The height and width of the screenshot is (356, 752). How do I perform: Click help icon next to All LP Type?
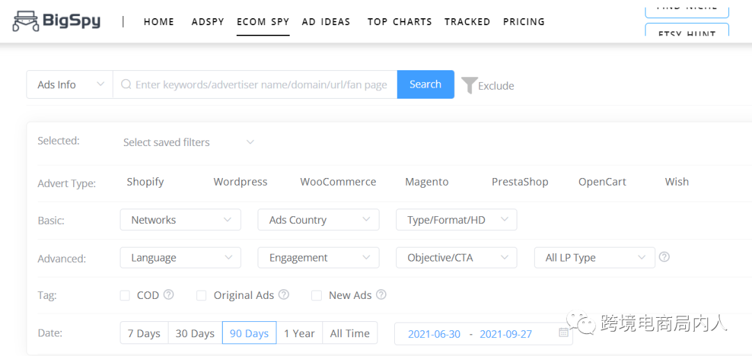[664, 257]
